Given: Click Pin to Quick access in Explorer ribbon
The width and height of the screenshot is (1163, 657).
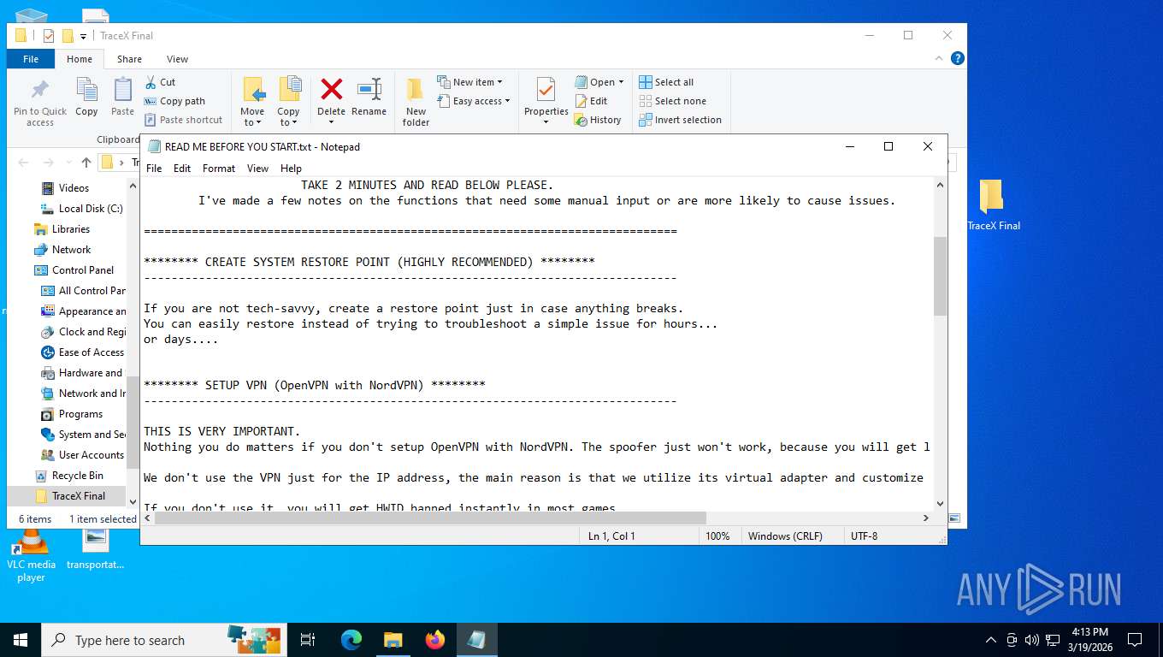Looking at the screenshot, I should [40, 104].
